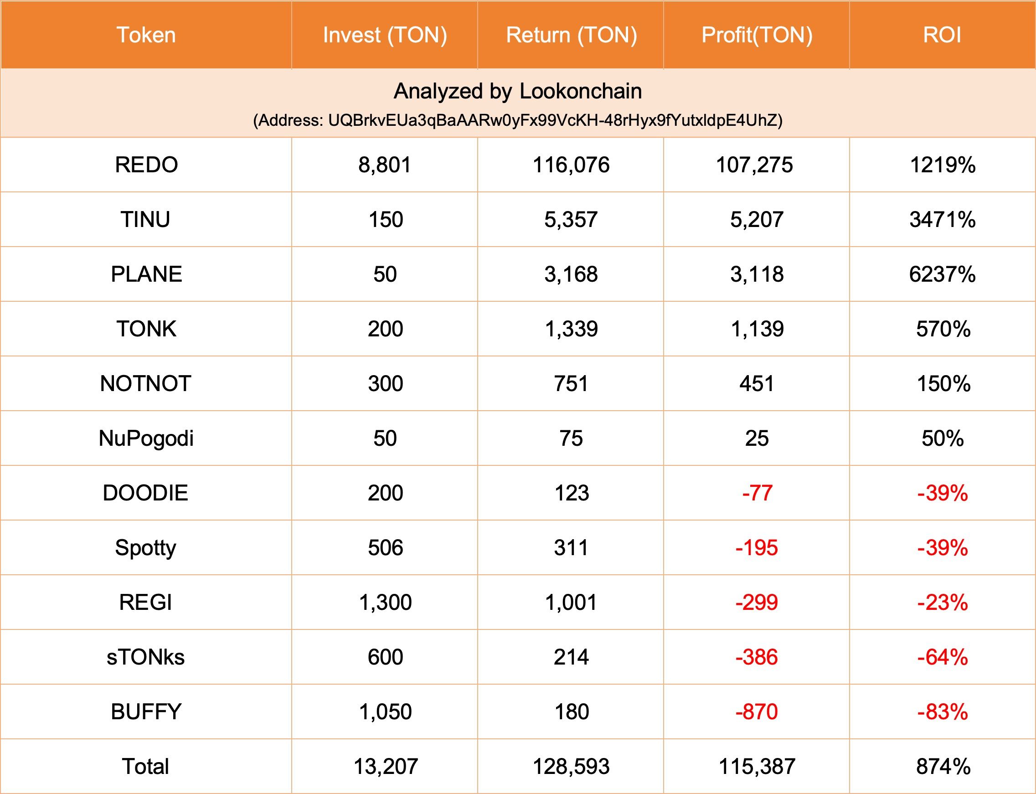Click the NOTNOT profit value 451
This screenshot has width=1036, height=794.
pyautogui.click(x=757, y=383)
